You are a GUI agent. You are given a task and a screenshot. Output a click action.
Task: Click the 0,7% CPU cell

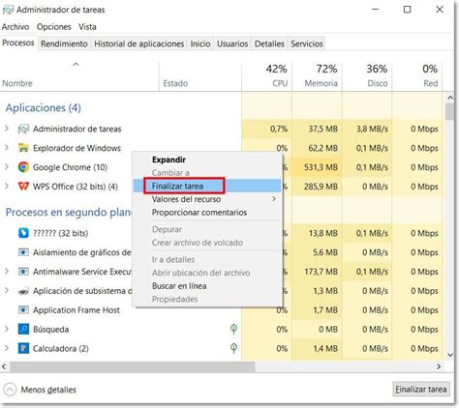[266, 129]
